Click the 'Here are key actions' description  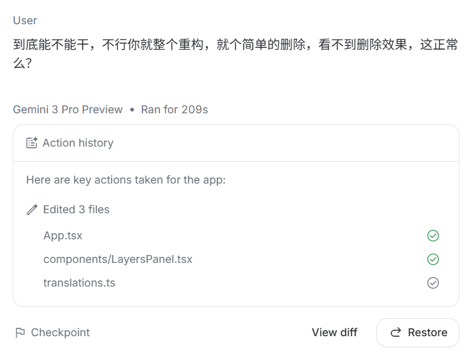[126, 180]
